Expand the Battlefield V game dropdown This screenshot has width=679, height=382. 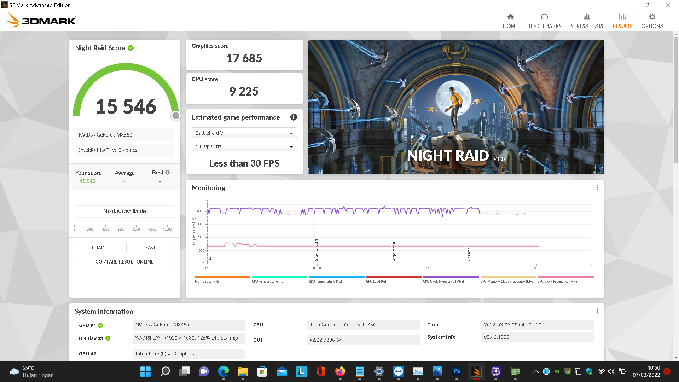pos(244,133)
